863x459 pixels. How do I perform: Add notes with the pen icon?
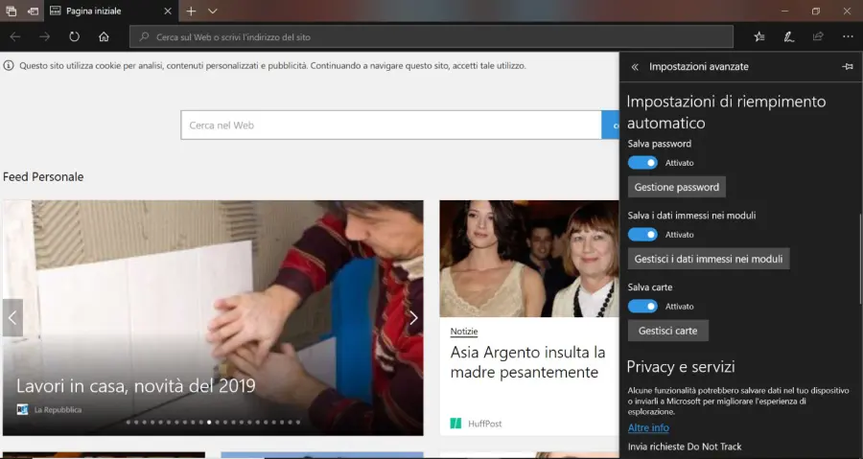click(x=789, y=36)
